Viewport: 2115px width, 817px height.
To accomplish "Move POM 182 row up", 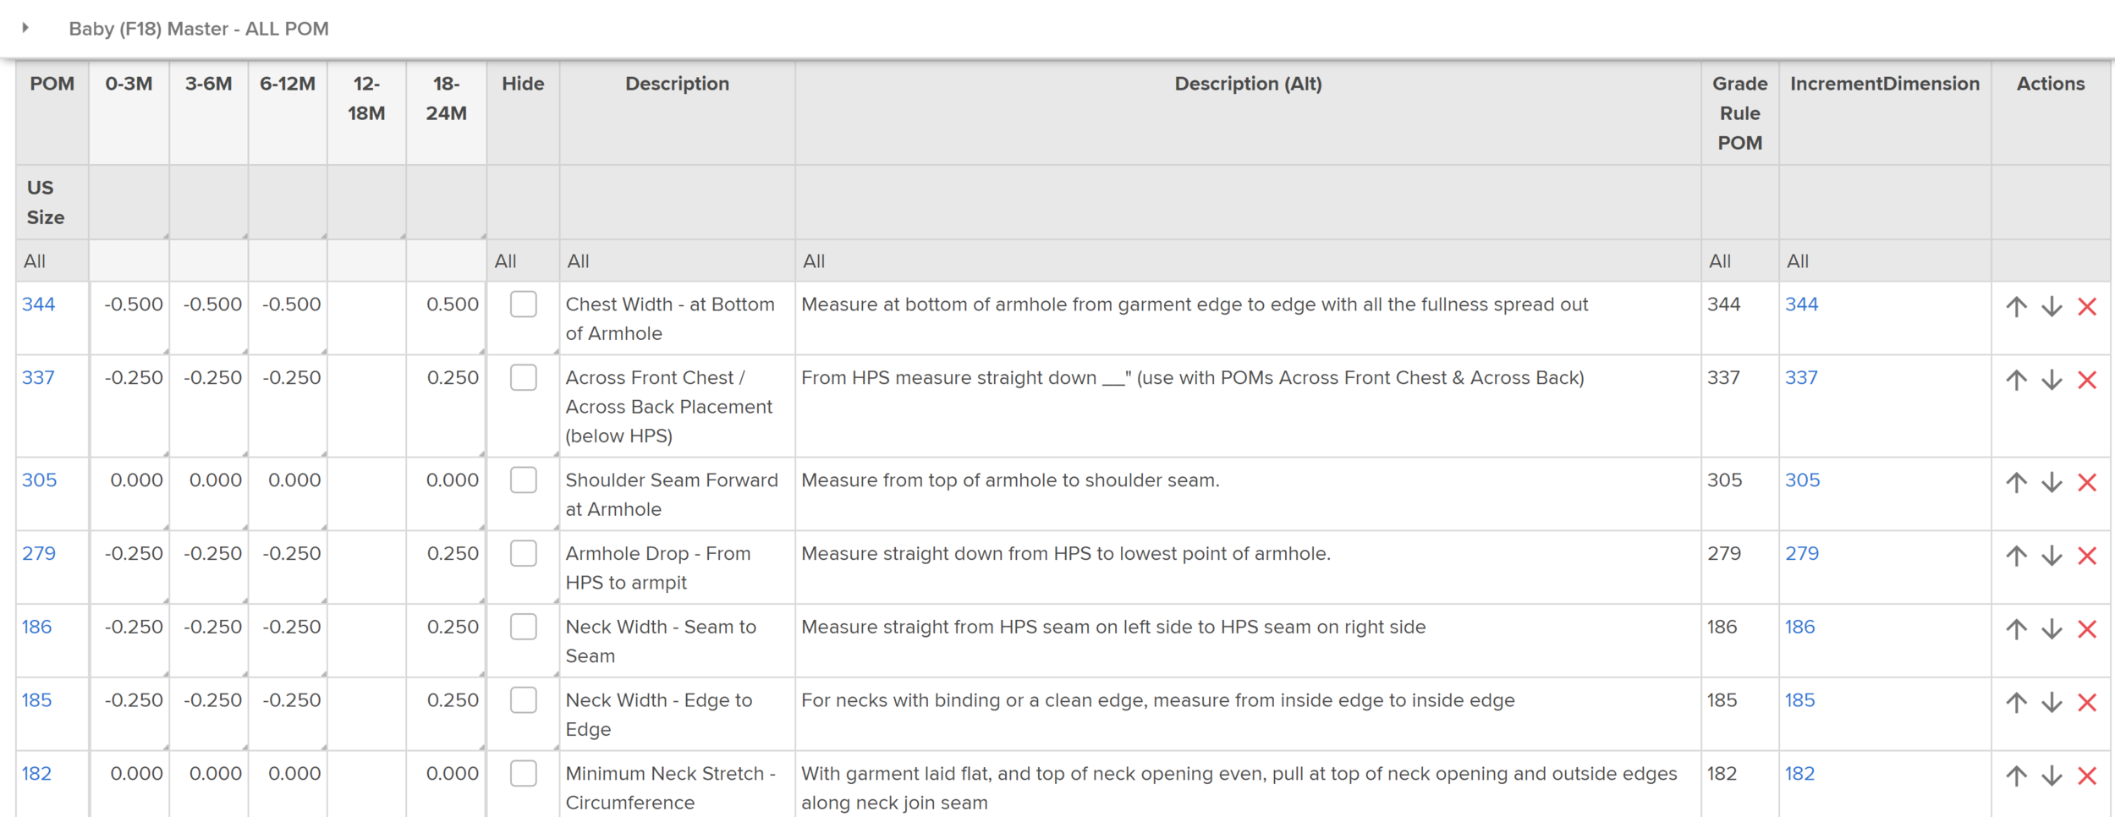I will pyautogui.click(x=2017, y=776).
